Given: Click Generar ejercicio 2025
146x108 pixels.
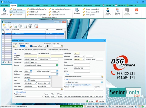Looking at the screenshot, I should pyautogui.click(x=91, y=9).
